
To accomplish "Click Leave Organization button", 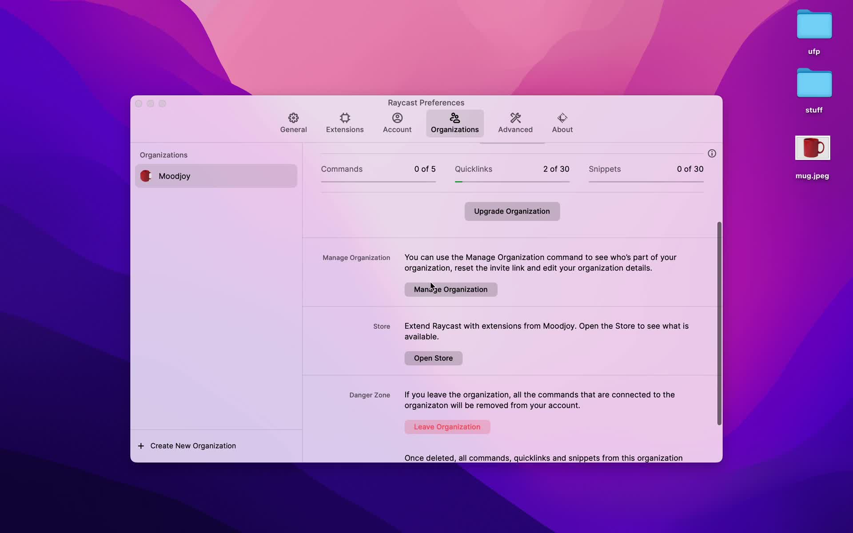I will click(x=446, y=427).
